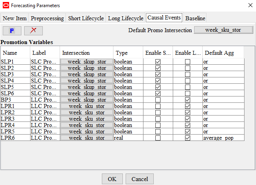Image resolution: width=256 pixels, height=185 pixels.
Task: Select the BP3 name cell
Action: click(x=15, y=100)
